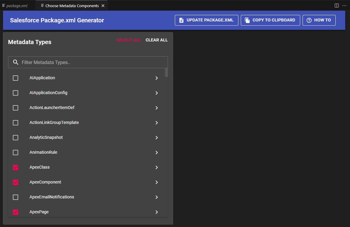Click the magnifier search icon in filter
Image resolution: width=350 pixels, height=227 pixels.
16,62
